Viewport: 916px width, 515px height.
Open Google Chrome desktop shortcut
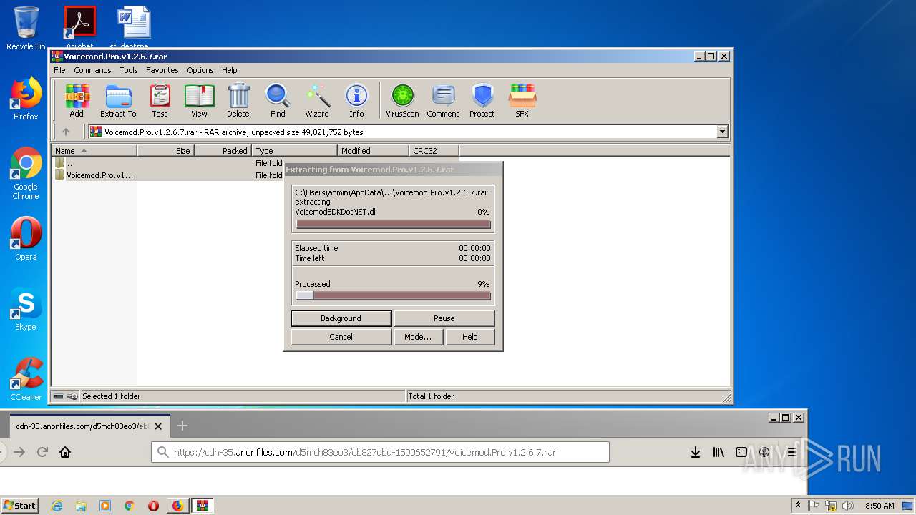[x=26, y=174]
